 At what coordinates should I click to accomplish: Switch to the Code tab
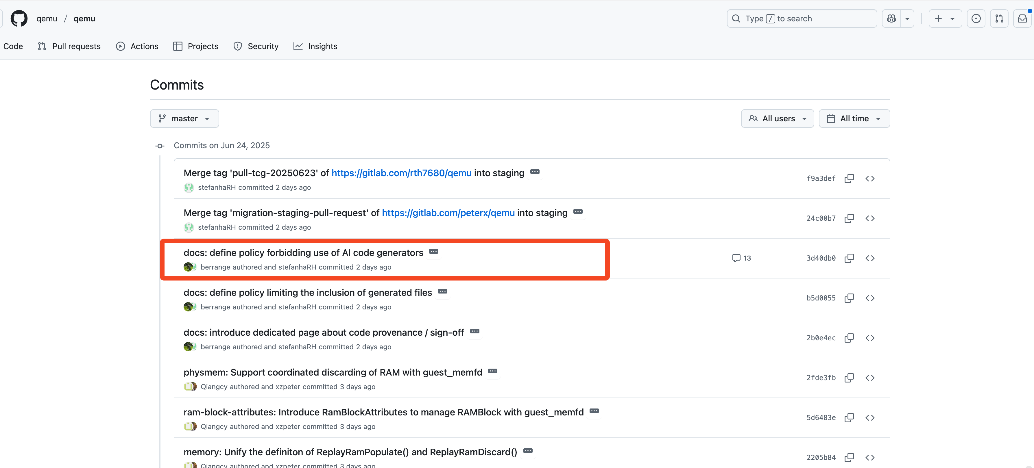tap(13, 46)
